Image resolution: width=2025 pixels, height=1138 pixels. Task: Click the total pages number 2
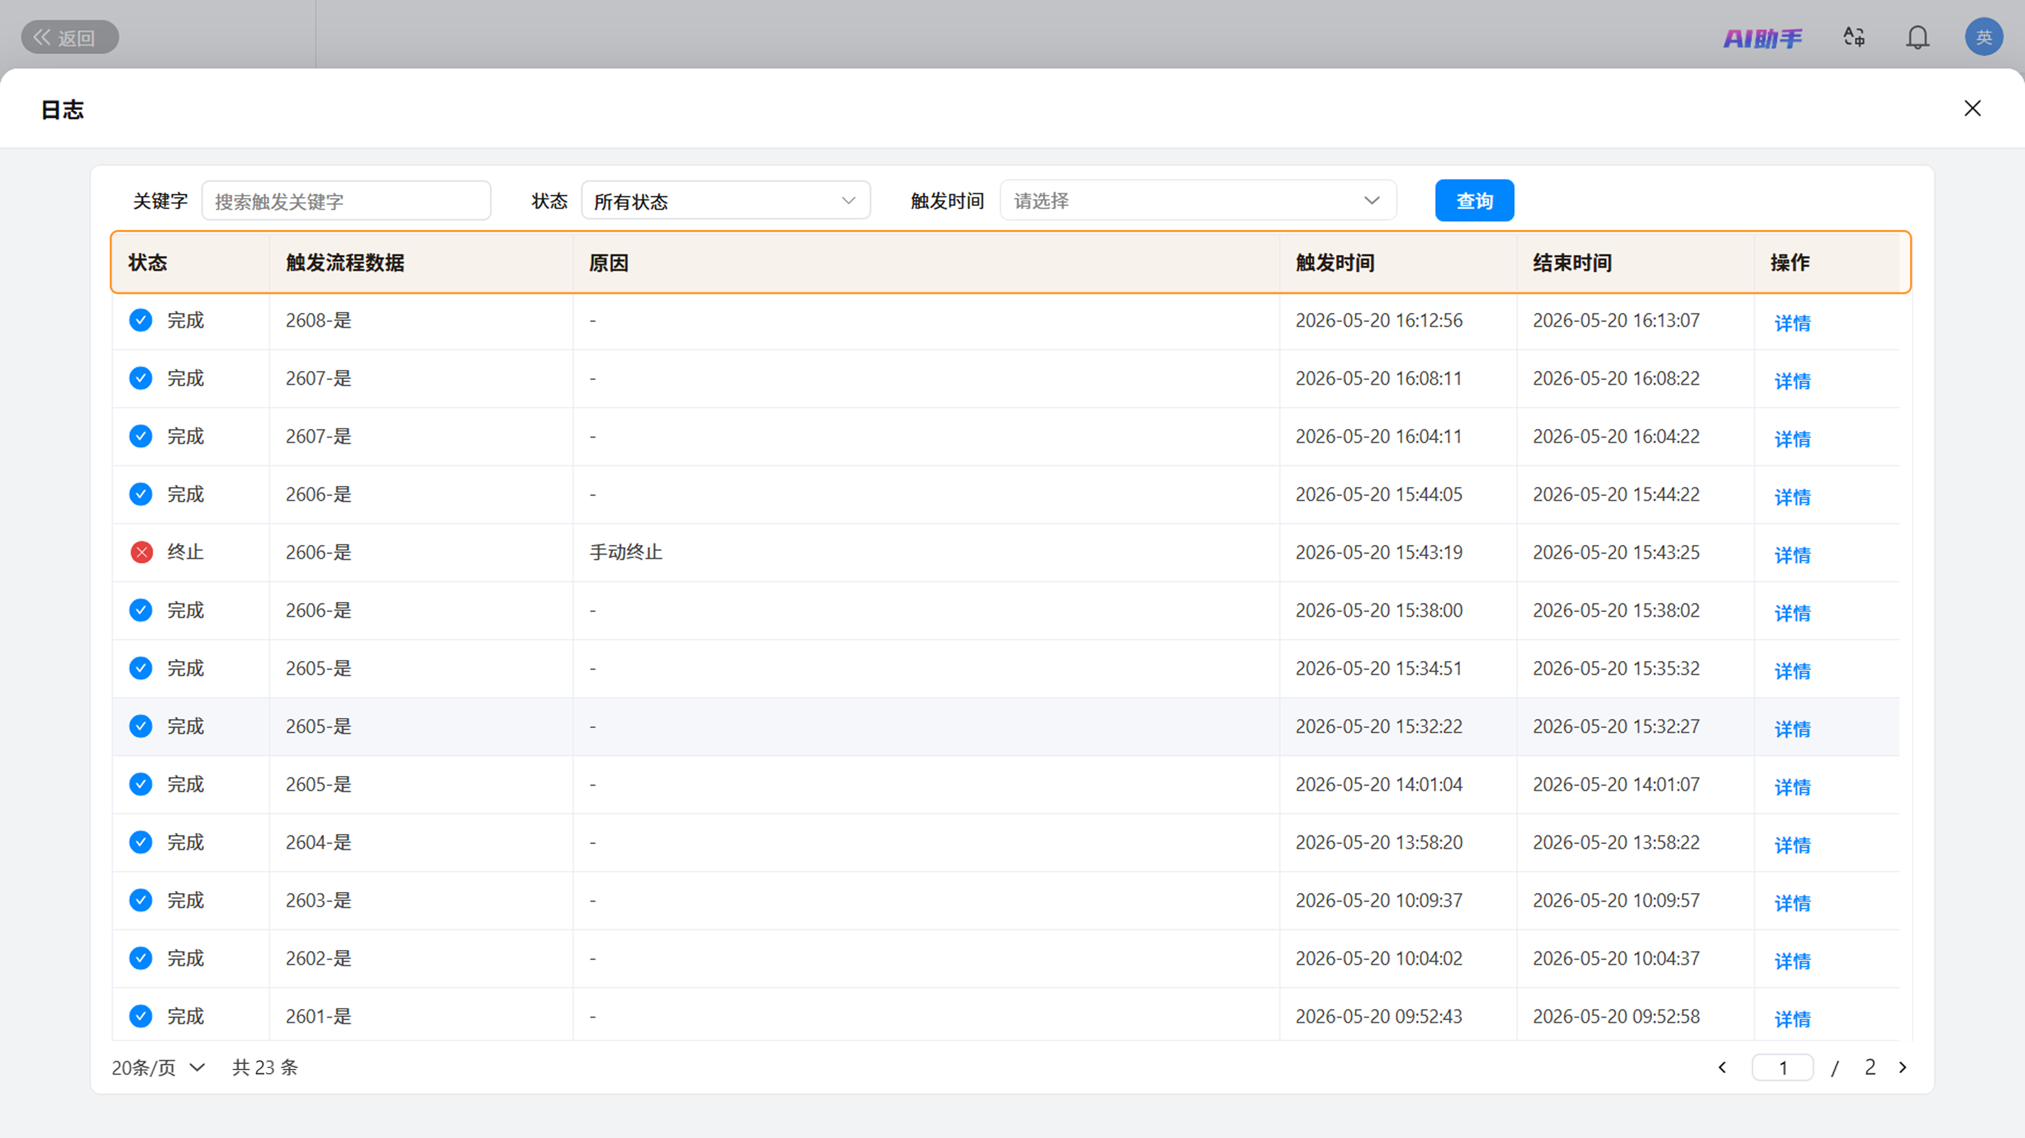pos(1870,1067)
